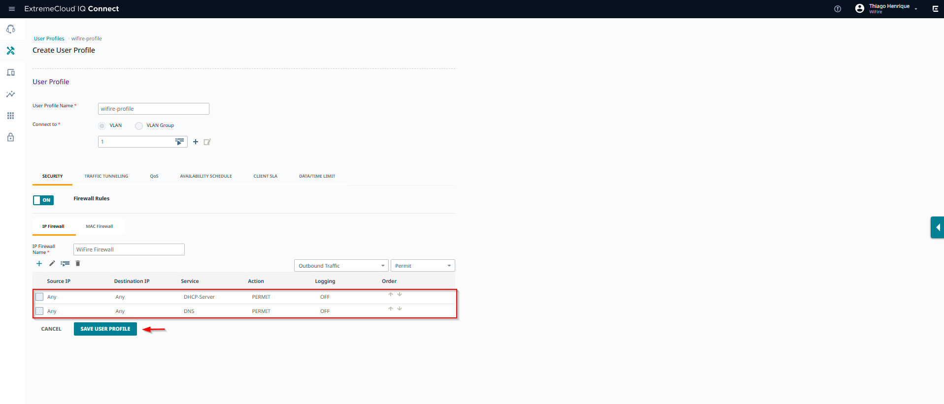Click the wifire-profile breadcrumb text

pyautogui.click(x=87, y=38)
